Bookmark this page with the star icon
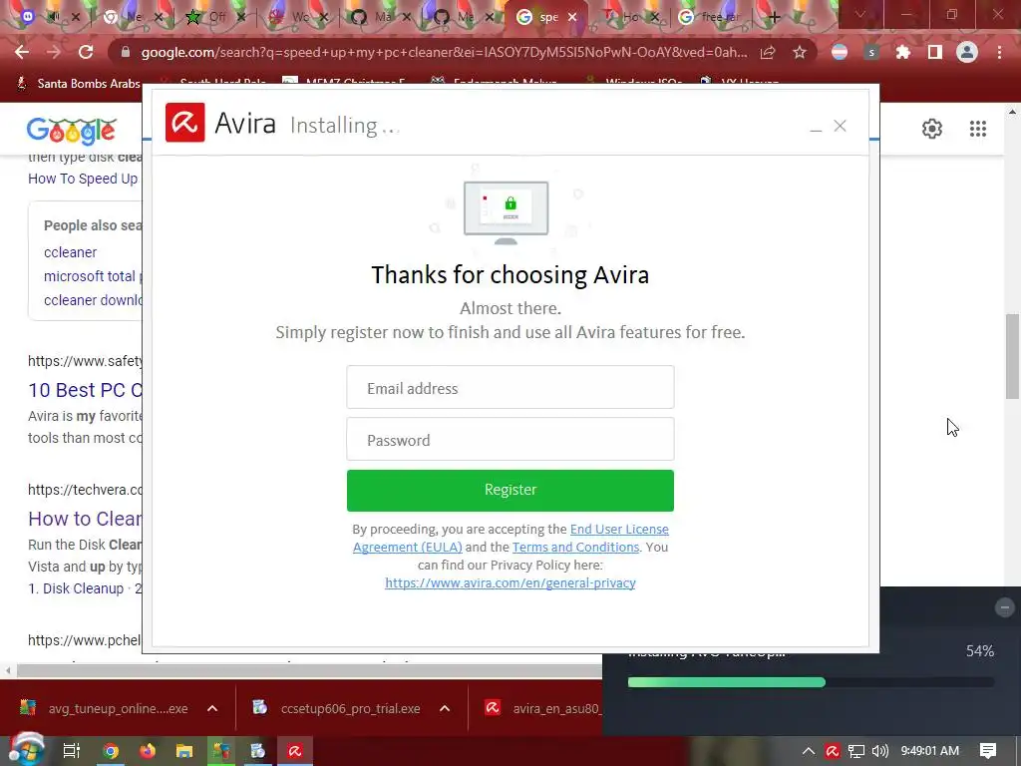Viewport: 1021px width, 766px height. click(800, 52)
